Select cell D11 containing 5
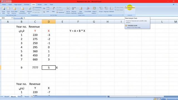Image resolution: width=178 pixels, height=100 pixels. coord(49,67)
